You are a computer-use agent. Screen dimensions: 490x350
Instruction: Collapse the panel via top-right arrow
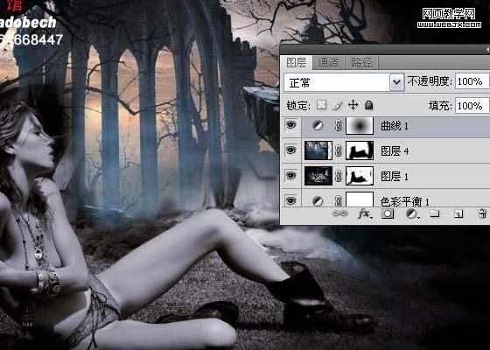pyautogui.click(x=487, y=50)
